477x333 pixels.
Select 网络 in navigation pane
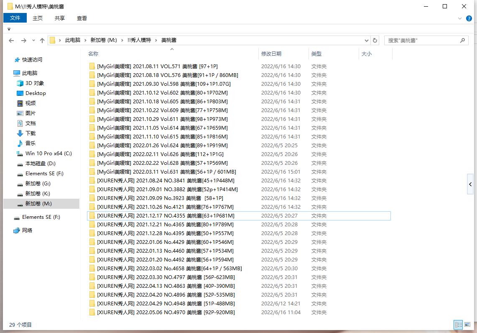pyautogui.click(x=27, y=231)
